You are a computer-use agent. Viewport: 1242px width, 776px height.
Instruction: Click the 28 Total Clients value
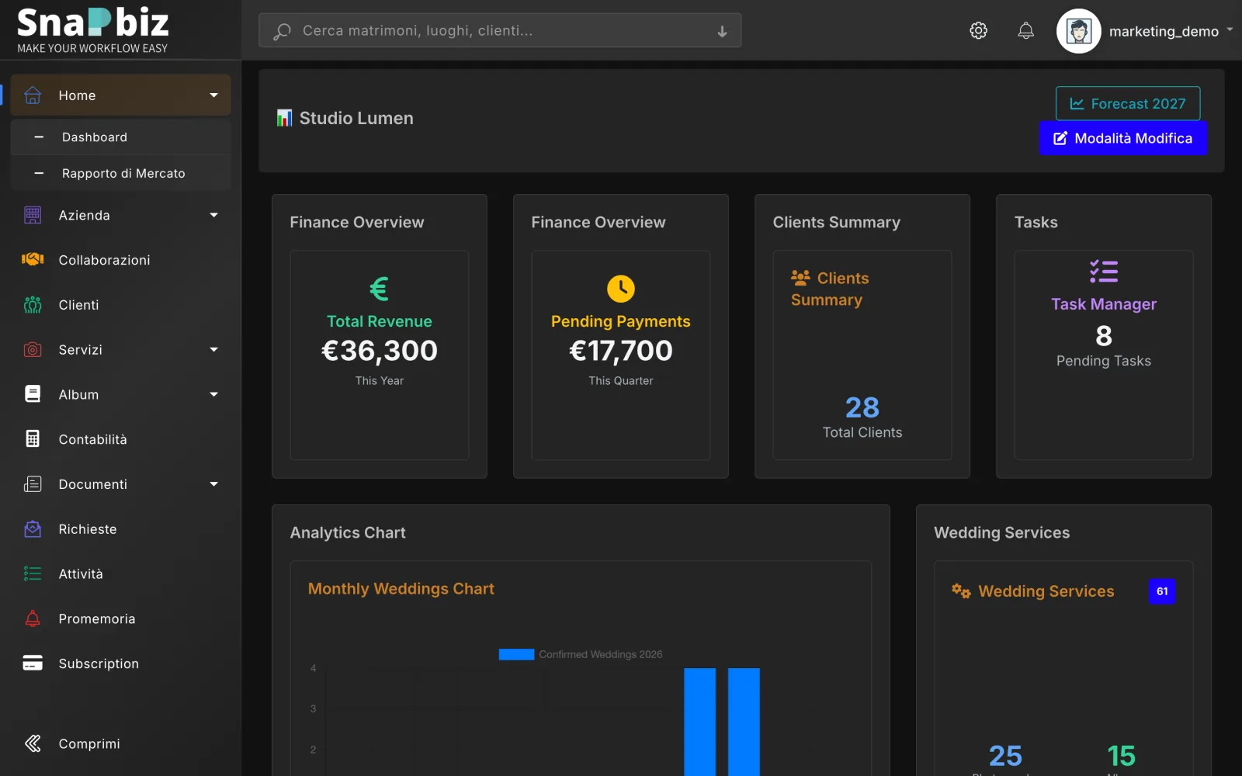point(862,407)
